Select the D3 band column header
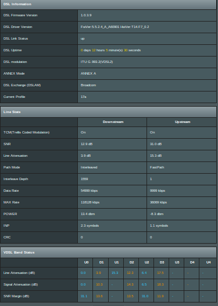This screenshot has height=306, width=218. 162,262
